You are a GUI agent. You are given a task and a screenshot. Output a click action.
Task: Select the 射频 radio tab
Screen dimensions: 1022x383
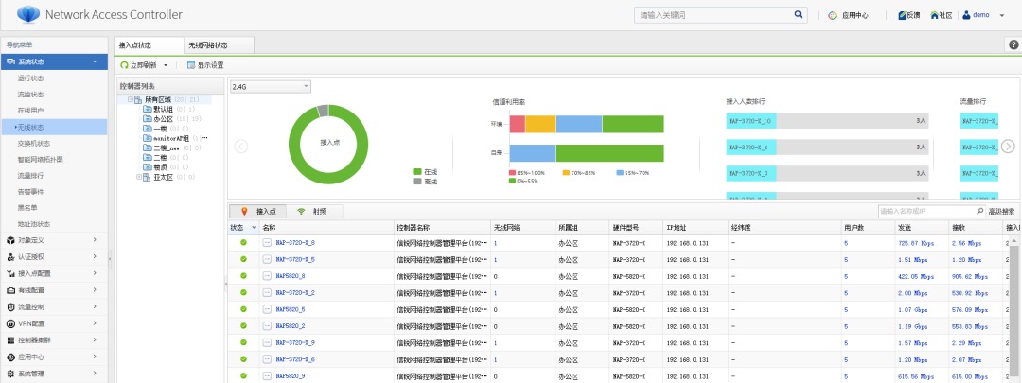point(316,212)
